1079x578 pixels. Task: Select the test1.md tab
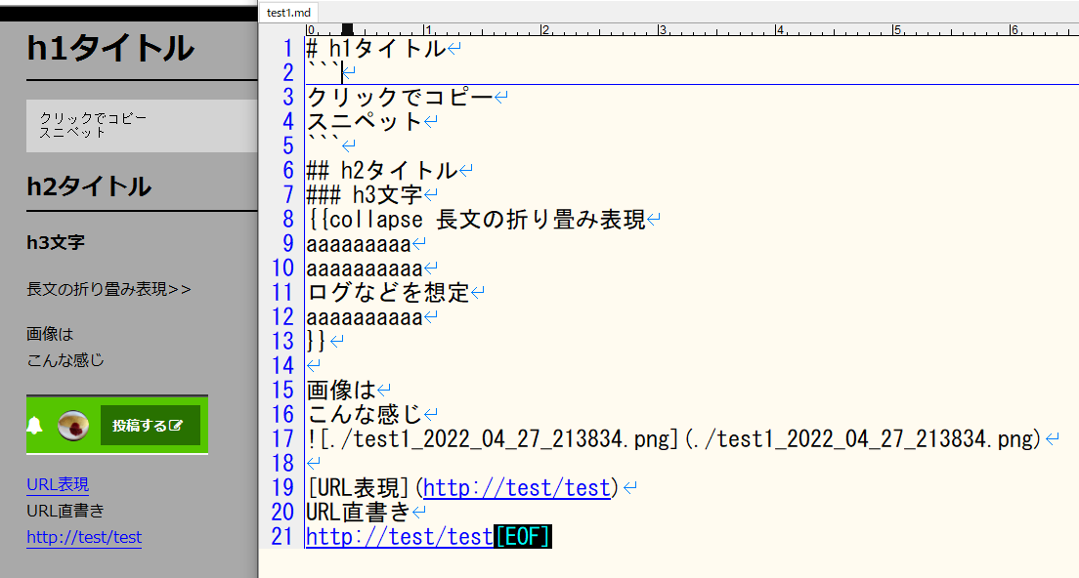pos(288,13)
